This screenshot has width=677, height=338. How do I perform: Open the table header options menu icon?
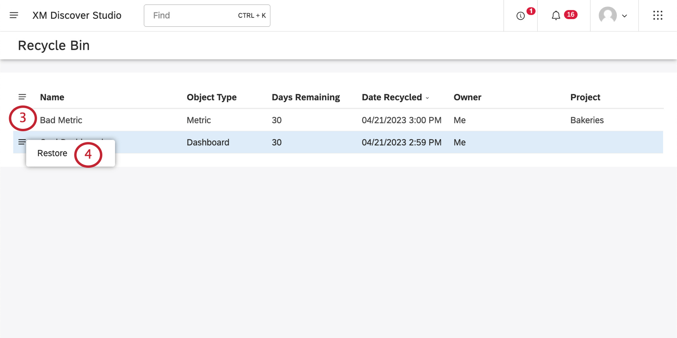click(22, 97)
